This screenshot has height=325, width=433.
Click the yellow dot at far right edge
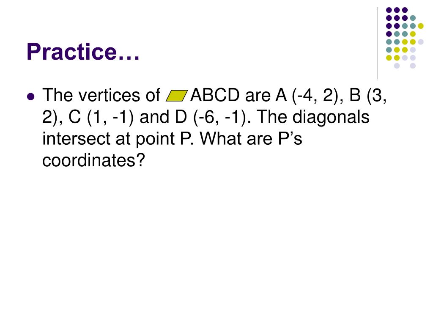pos(421,26)
